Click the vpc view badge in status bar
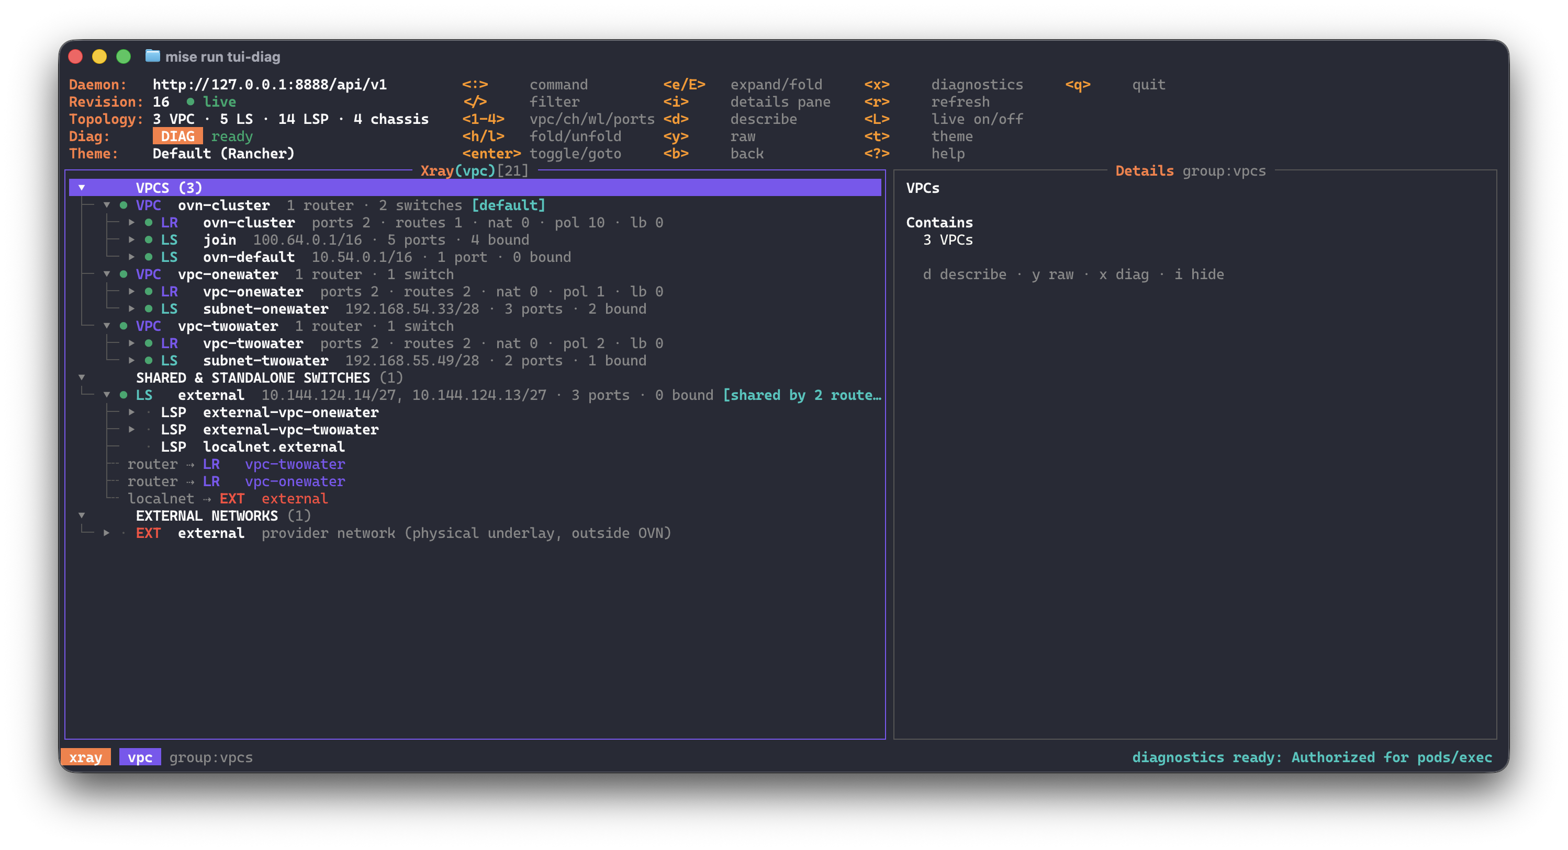 (140, 757)
